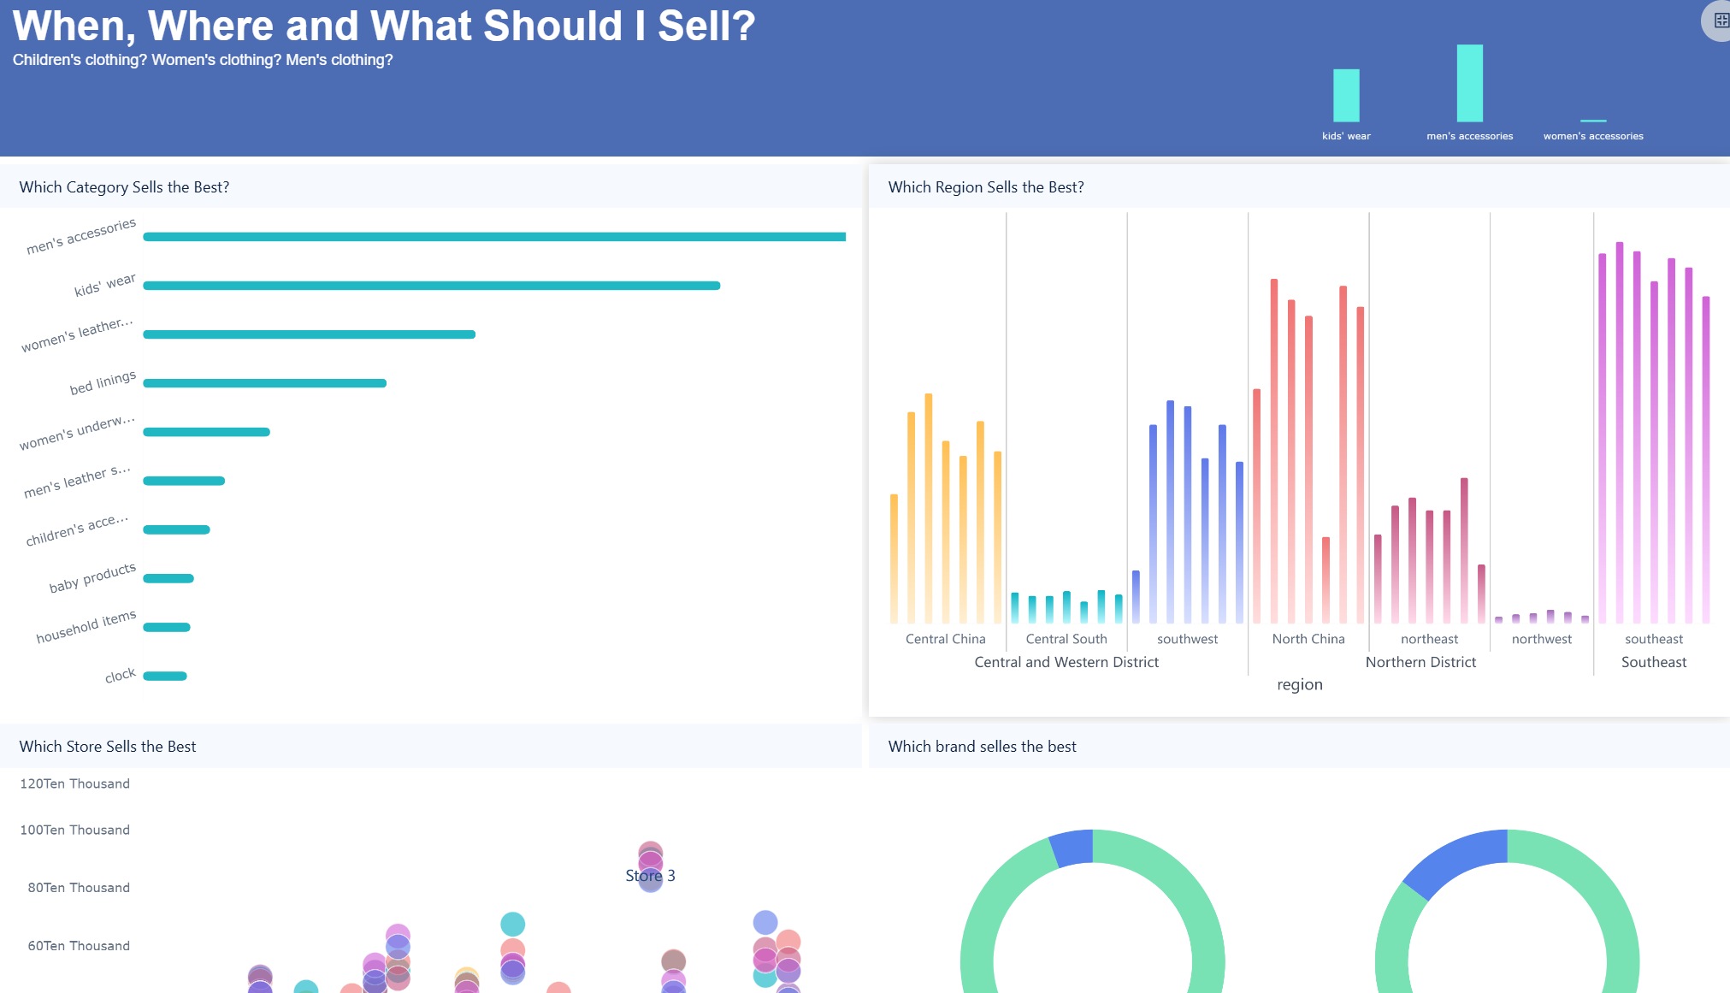Viewport: 1730px width, 993px height.
Task: Select the blue segment of left donut
Action: [x=1072, y=848]
